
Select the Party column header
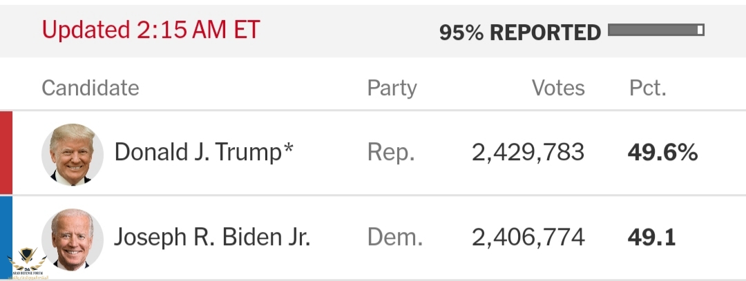(392, 88)
